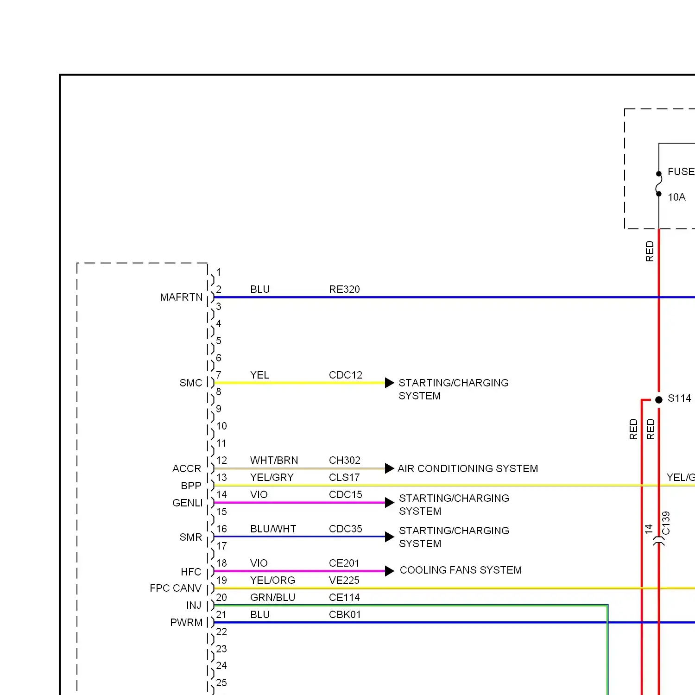Select the CDC35 circuit code
Screen dimensions: 695x695
tap(346, 529)
